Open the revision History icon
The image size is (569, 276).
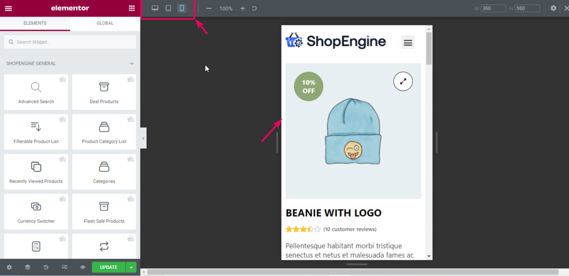click(46, 267)
